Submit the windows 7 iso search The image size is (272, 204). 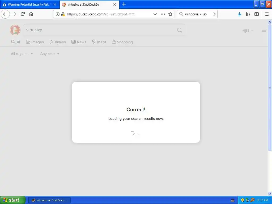coord(214,14)
